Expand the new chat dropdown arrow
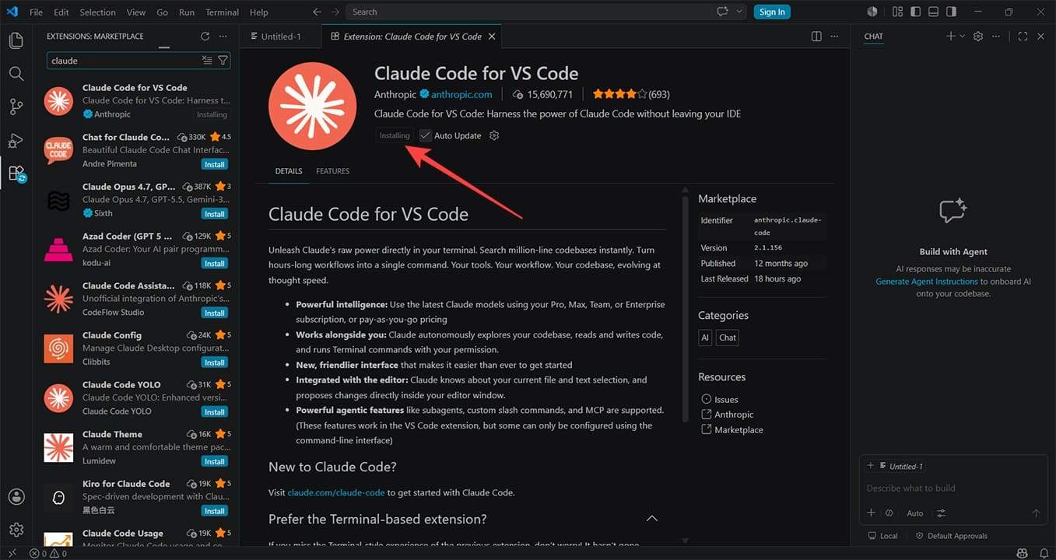Viewport: 1056px width, 560px height. (963, 37)
